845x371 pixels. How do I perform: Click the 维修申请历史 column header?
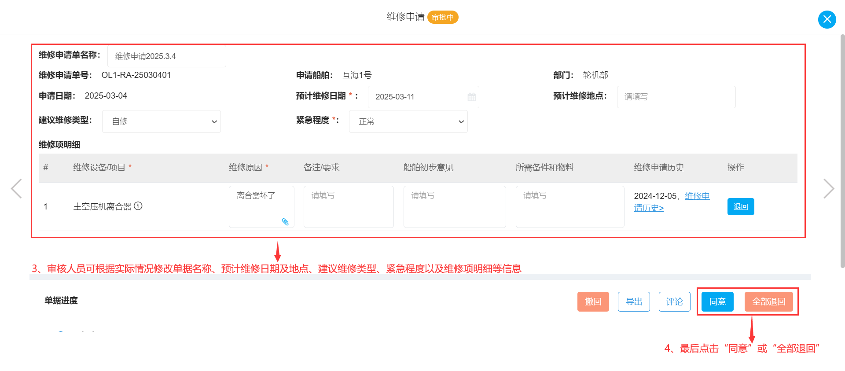click(659, 167)
